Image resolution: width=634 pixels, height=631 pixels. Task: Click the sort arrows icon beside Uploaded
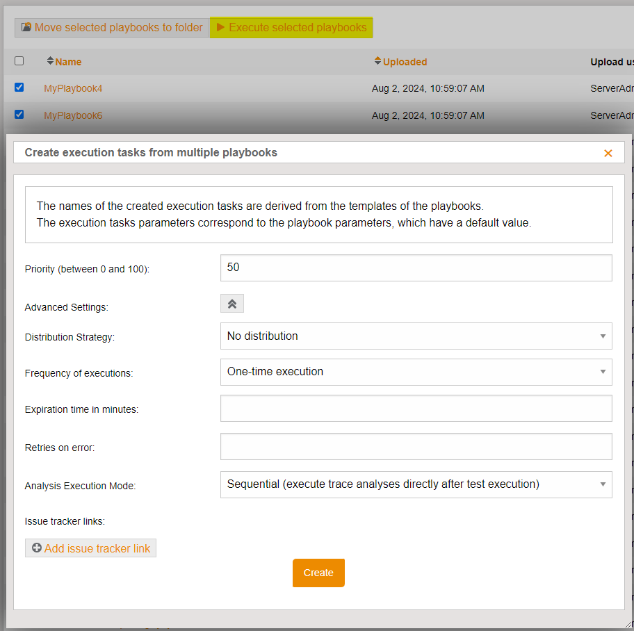point(378,61)
